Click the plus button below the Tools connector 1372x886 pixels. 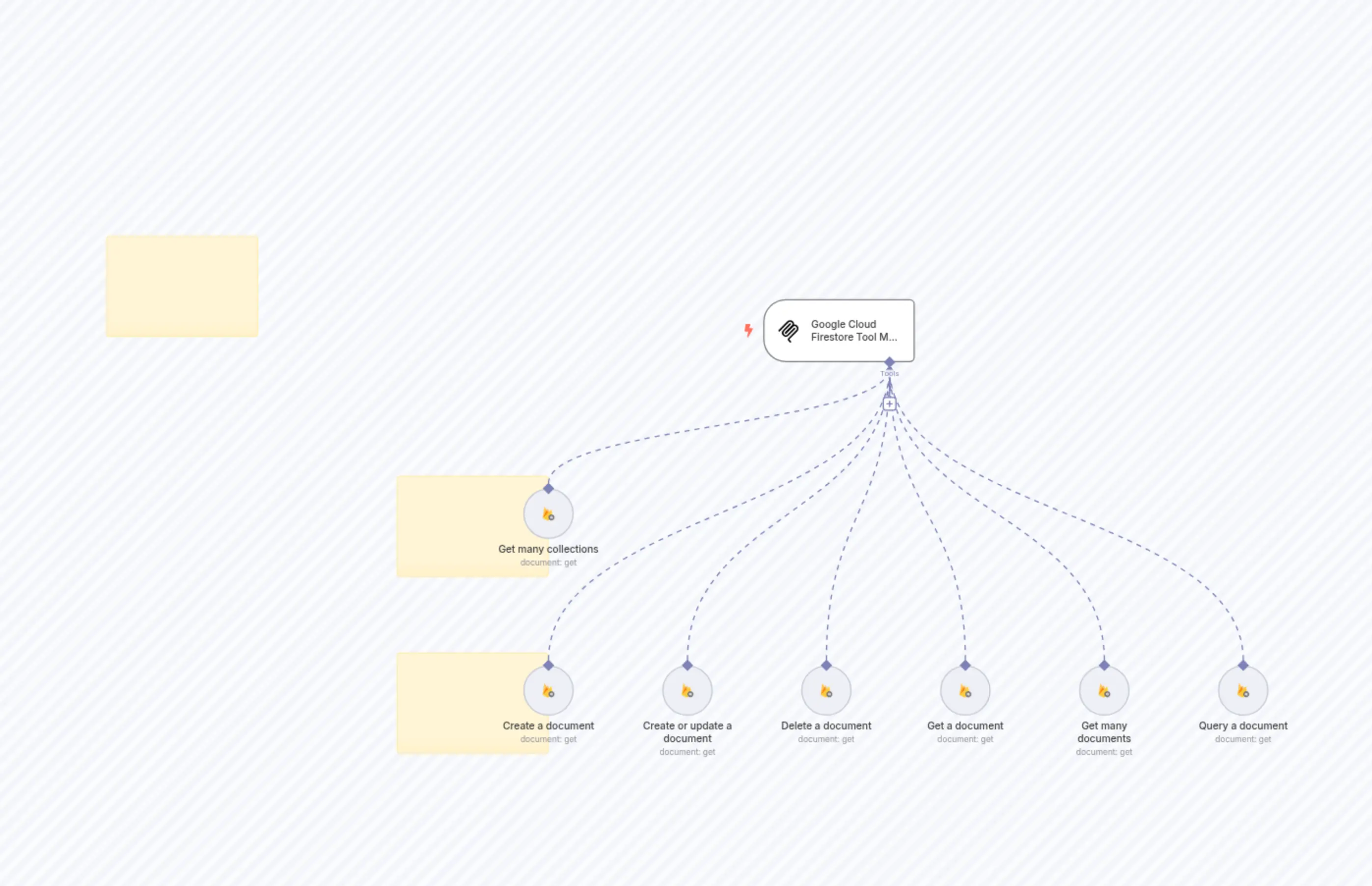(889, 403)
